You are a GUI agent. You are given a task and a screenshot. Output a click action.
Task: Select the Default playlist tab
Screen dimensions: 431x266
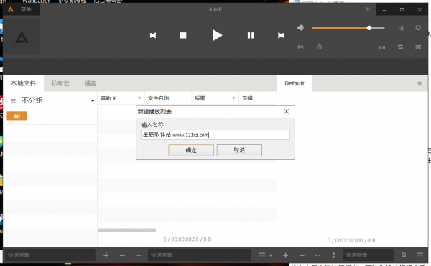point(295,83)
